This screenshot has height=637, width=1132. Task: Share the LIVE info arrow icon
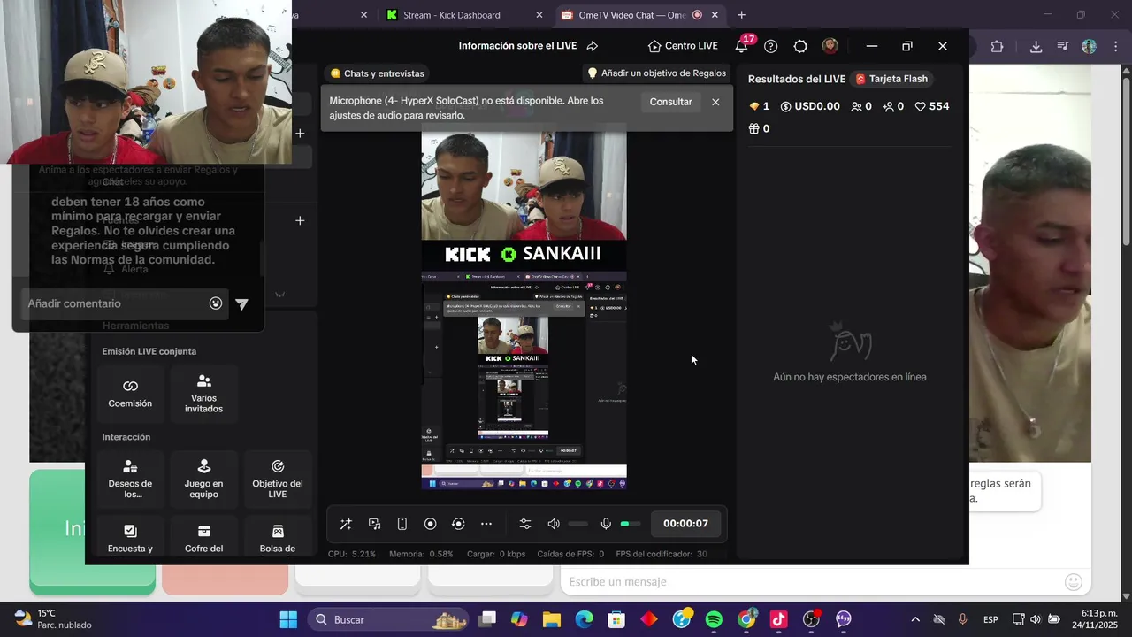pos(593,46)
